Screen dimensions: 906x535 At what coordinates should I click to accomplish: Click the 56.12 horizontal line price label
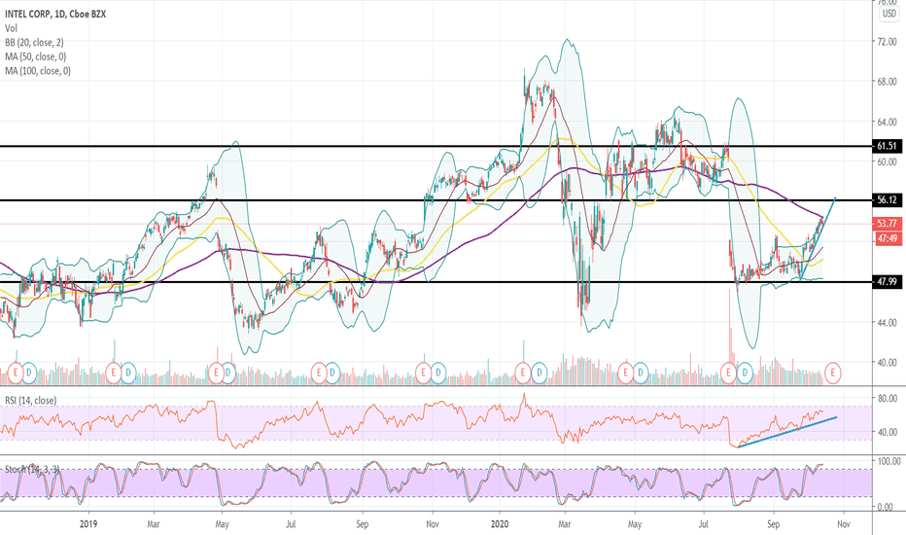(x=887, y=200)
